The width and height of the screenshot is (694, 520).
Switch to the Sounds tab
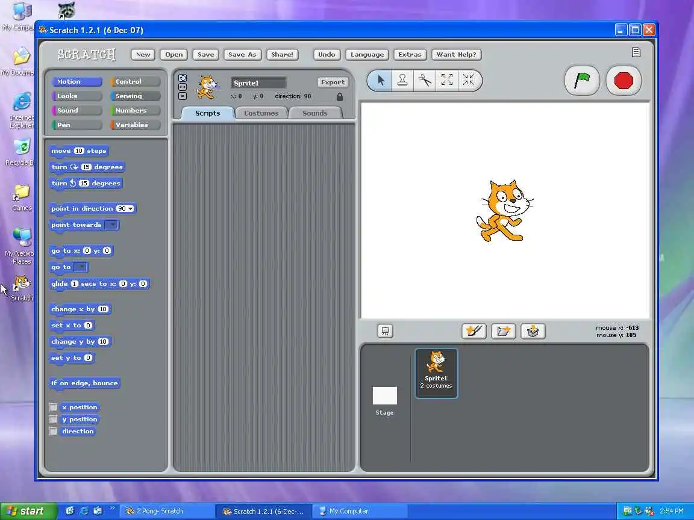[x=314, y=113]
